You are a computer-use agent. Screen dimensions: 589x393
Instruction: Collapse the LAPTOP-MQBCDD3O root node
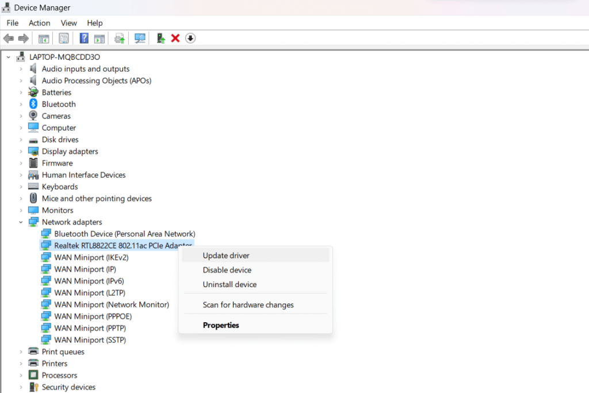(x=9, y=57)
